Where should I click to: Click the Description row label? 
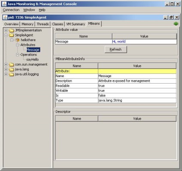click(77, 81)
